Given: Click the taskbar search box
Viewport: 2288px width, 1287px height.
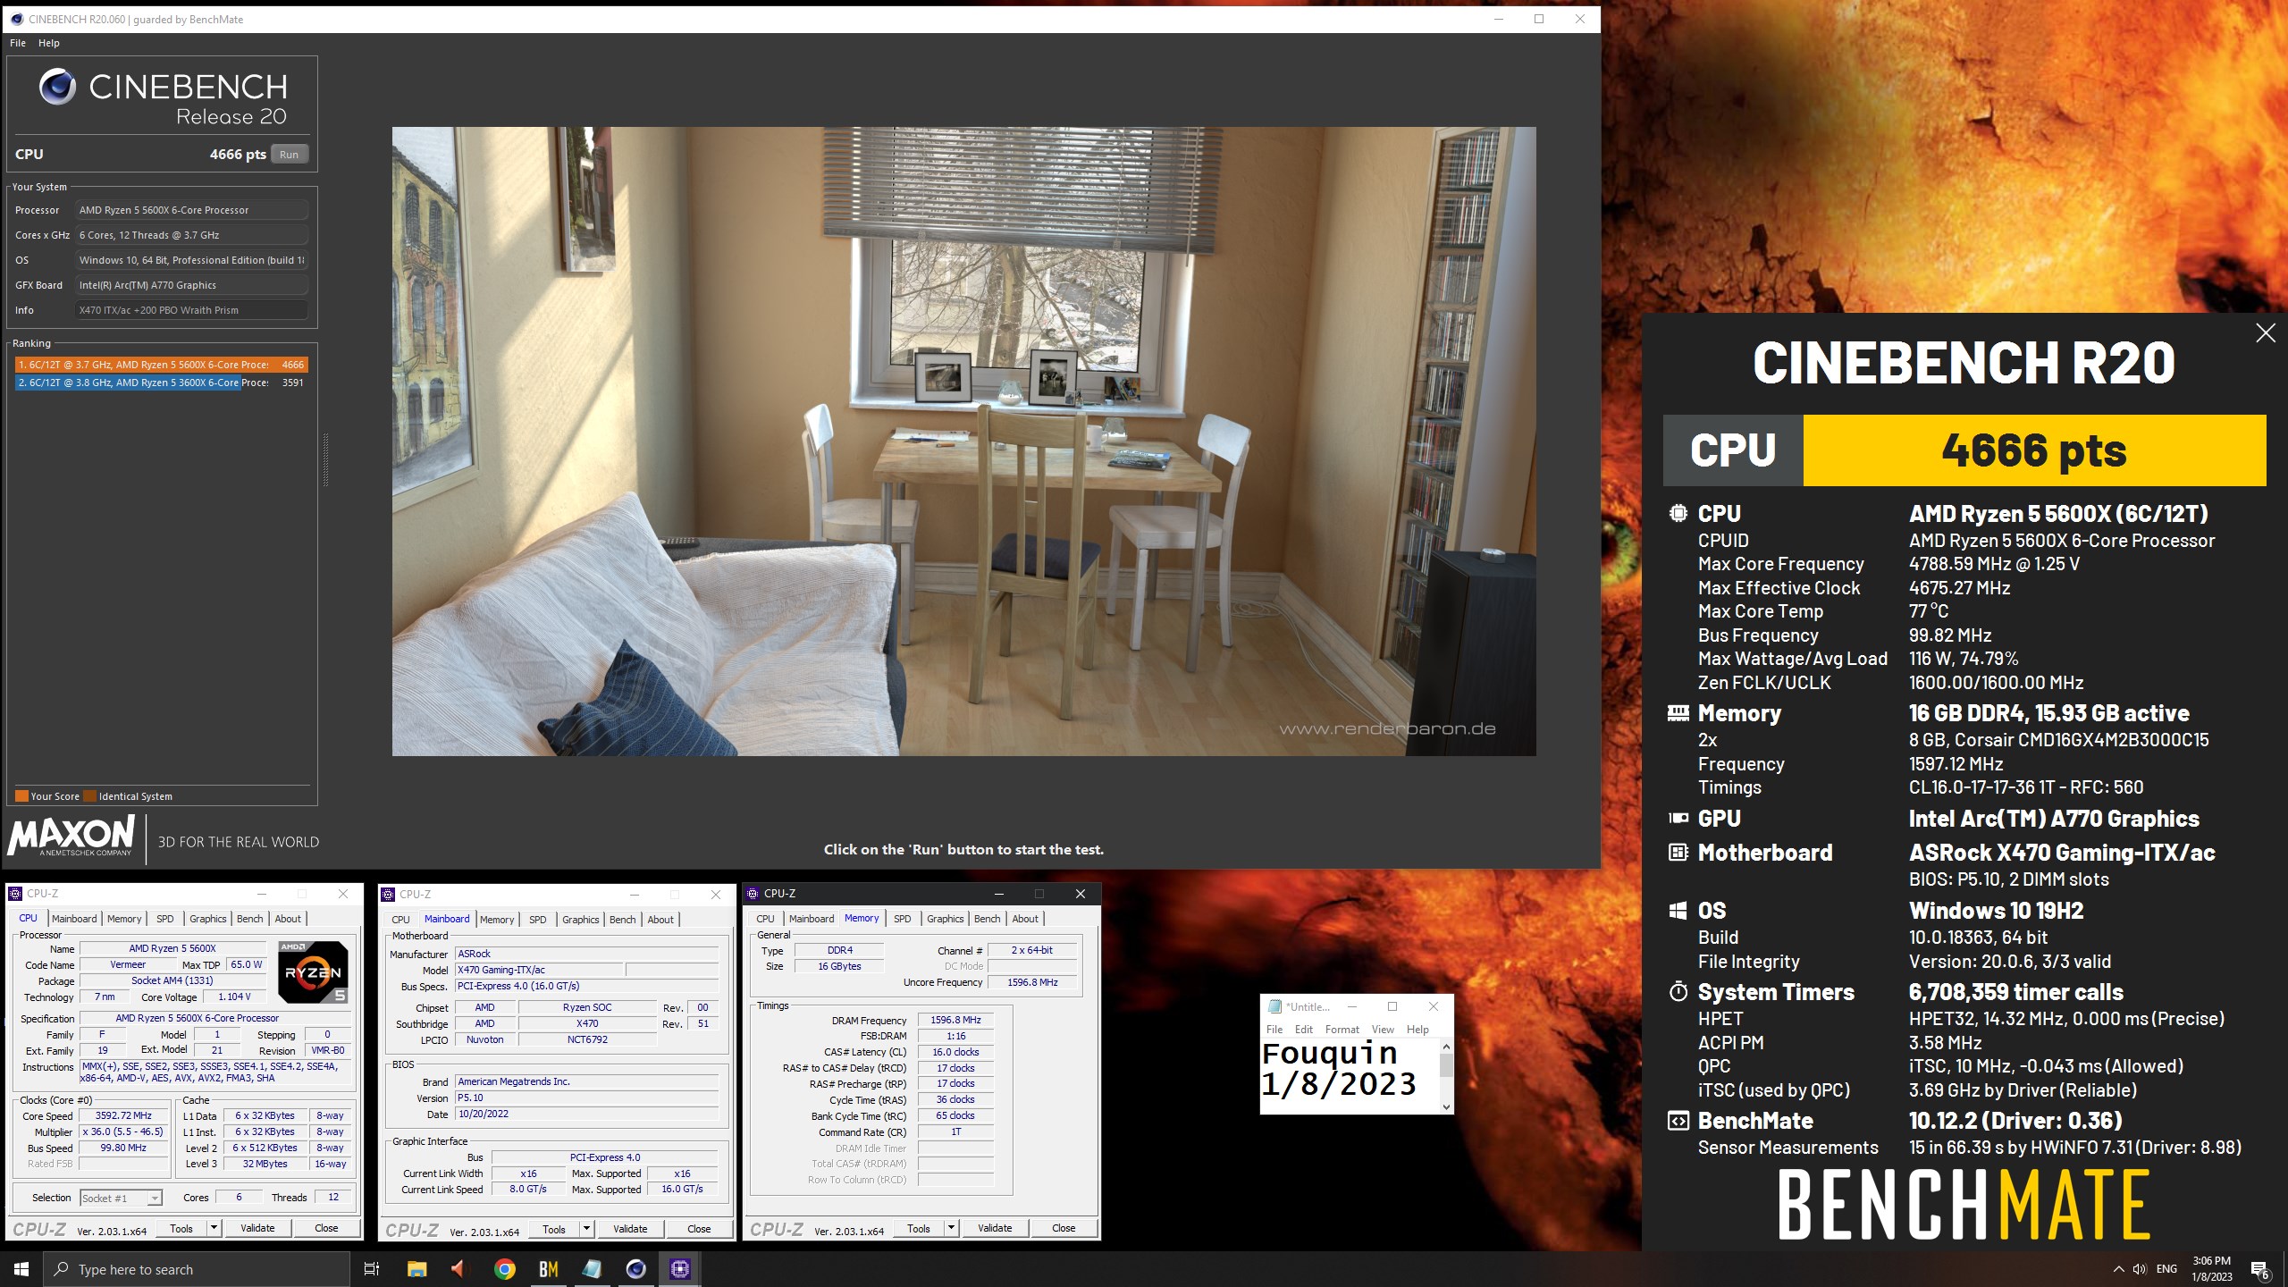Looking at the screenshot, I should pos(197,1269).
